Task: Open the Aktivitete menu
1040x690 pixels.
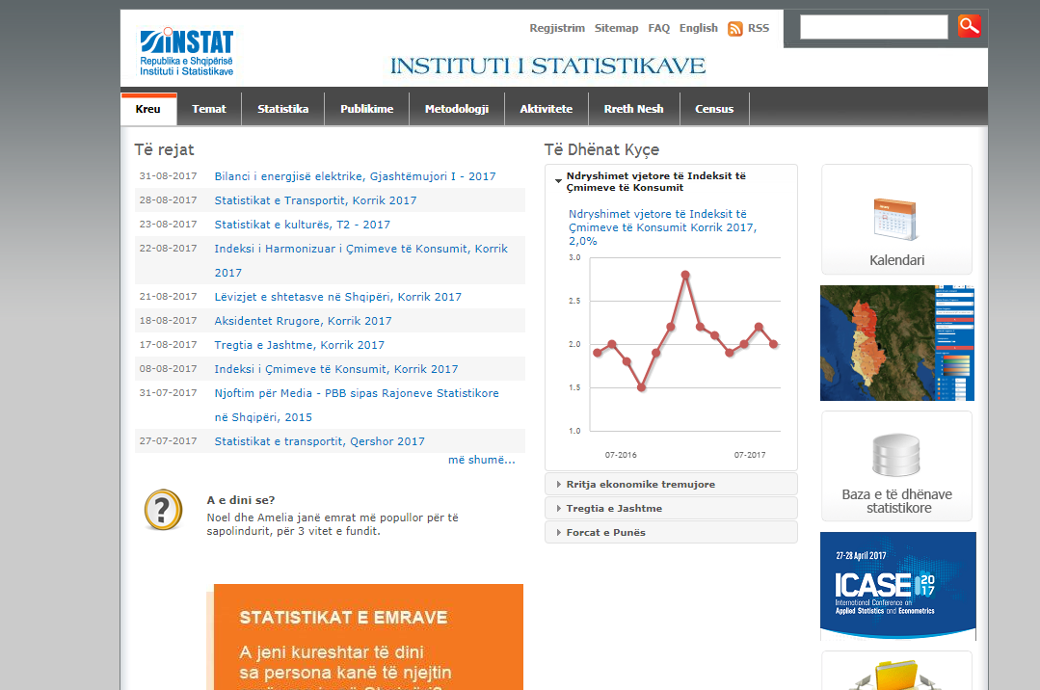Action: point(546,109)
